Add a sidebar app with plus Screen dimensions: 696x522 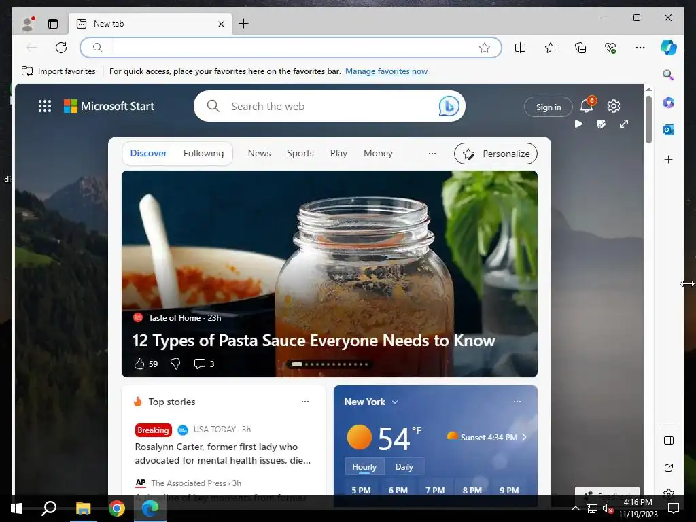[669, 159]
